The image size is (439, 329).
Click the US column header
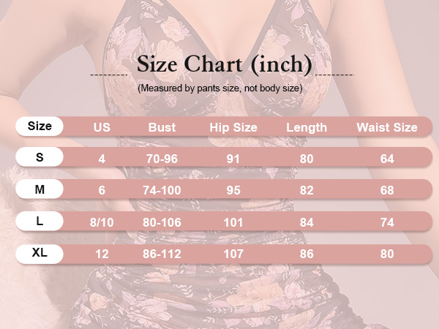pyautogui.click(x=102, y=127)
